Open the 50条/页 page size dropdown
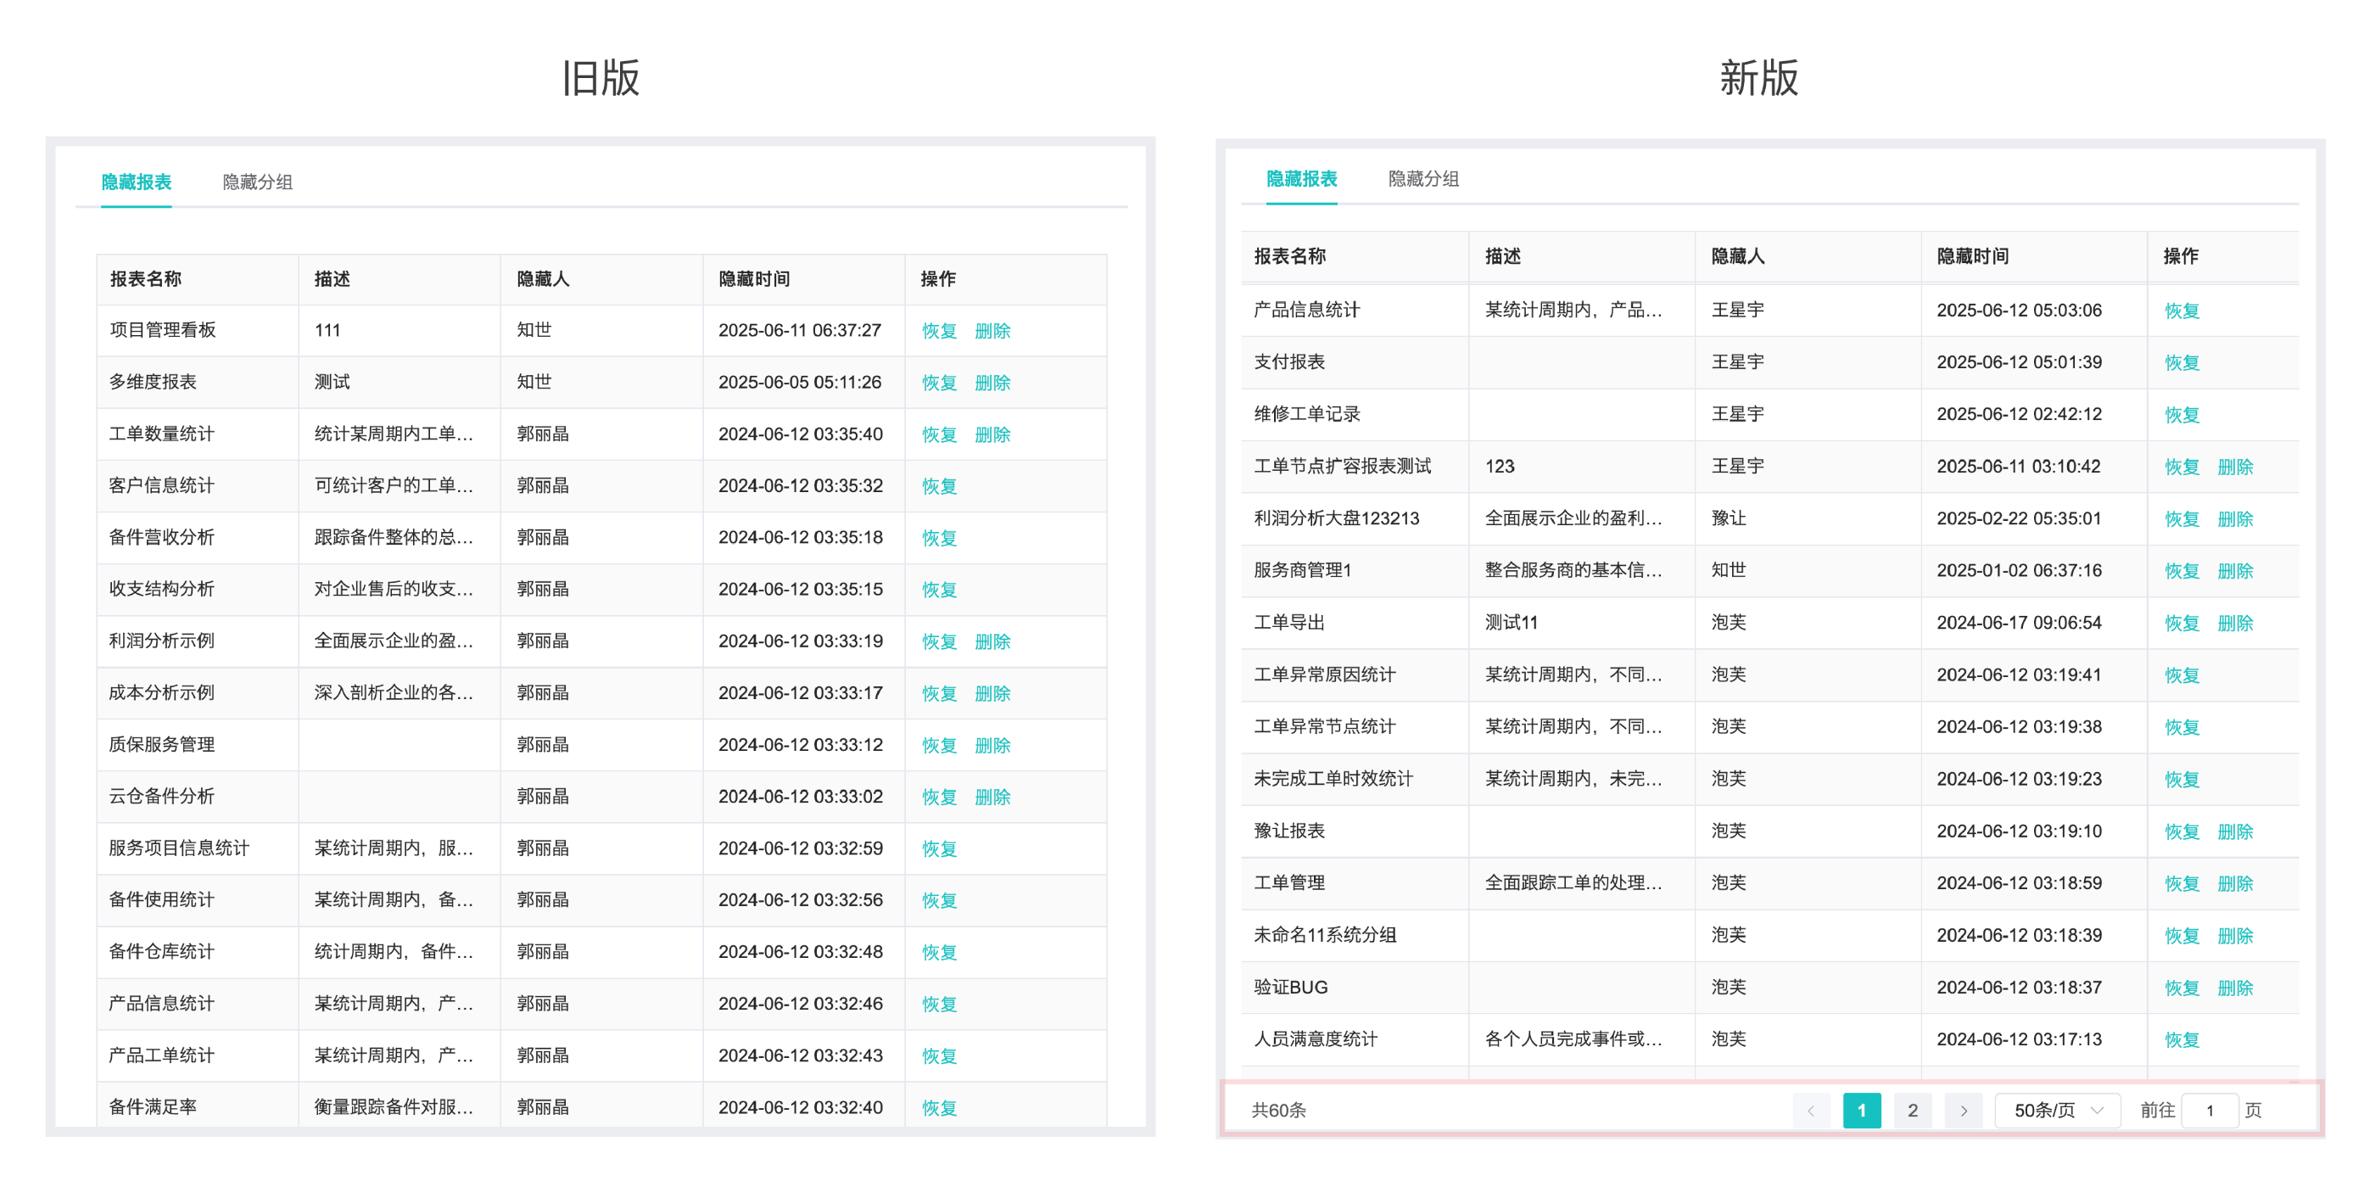The width and height of the screenshot is (2375, 1198). 2057,1111
